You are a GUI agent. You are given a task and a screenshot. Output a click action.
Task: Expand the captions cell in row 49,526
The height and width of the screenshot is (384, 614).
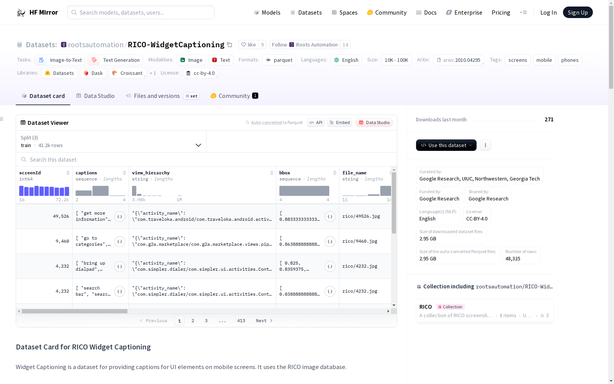tap(120, 217)
